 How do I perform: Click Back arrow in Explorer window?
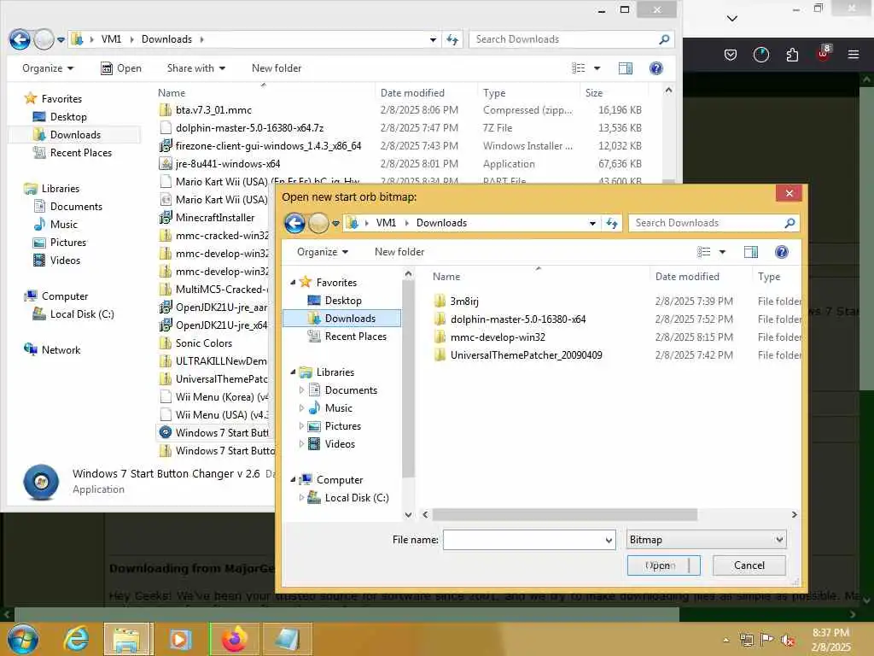coord(20,39)
